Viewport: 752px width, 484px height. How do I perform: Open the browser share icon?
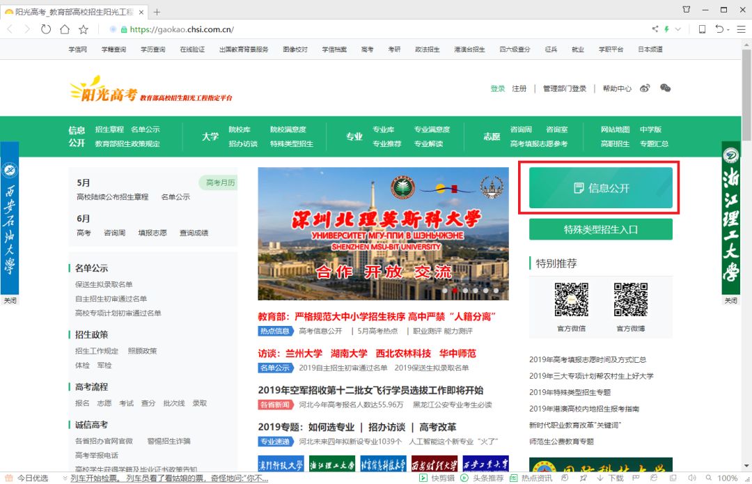655,29
